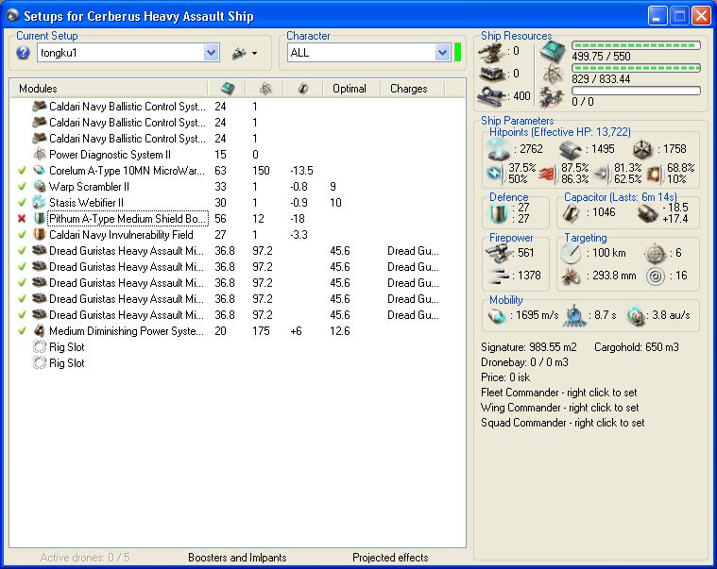Click the blue help question mark icon
The height and width of the screenshot is (569, 717).
point(24,53)
